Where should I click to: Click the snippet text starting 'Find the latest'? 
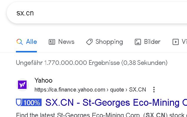(x=101, y=115)
